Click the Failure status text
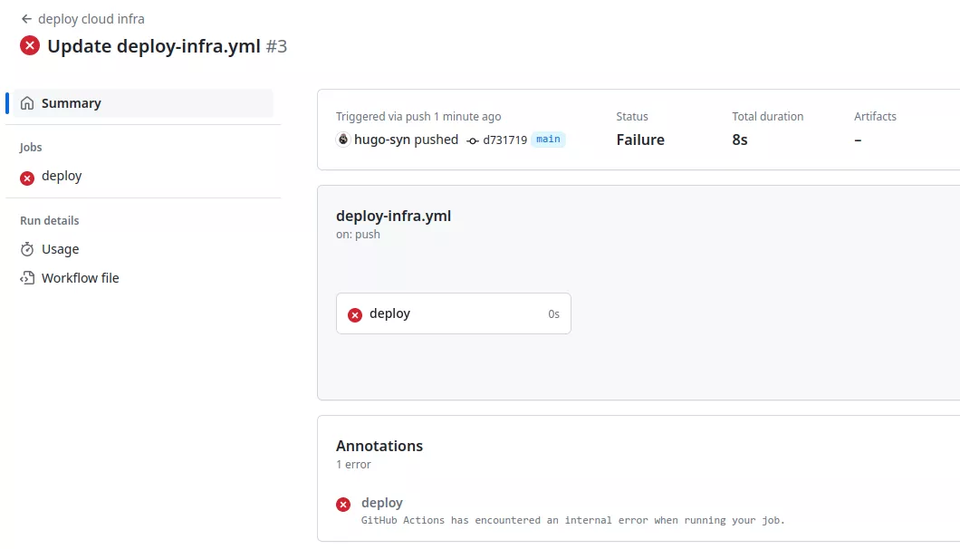Screen dimensions: 960x549 pos(639,140)
